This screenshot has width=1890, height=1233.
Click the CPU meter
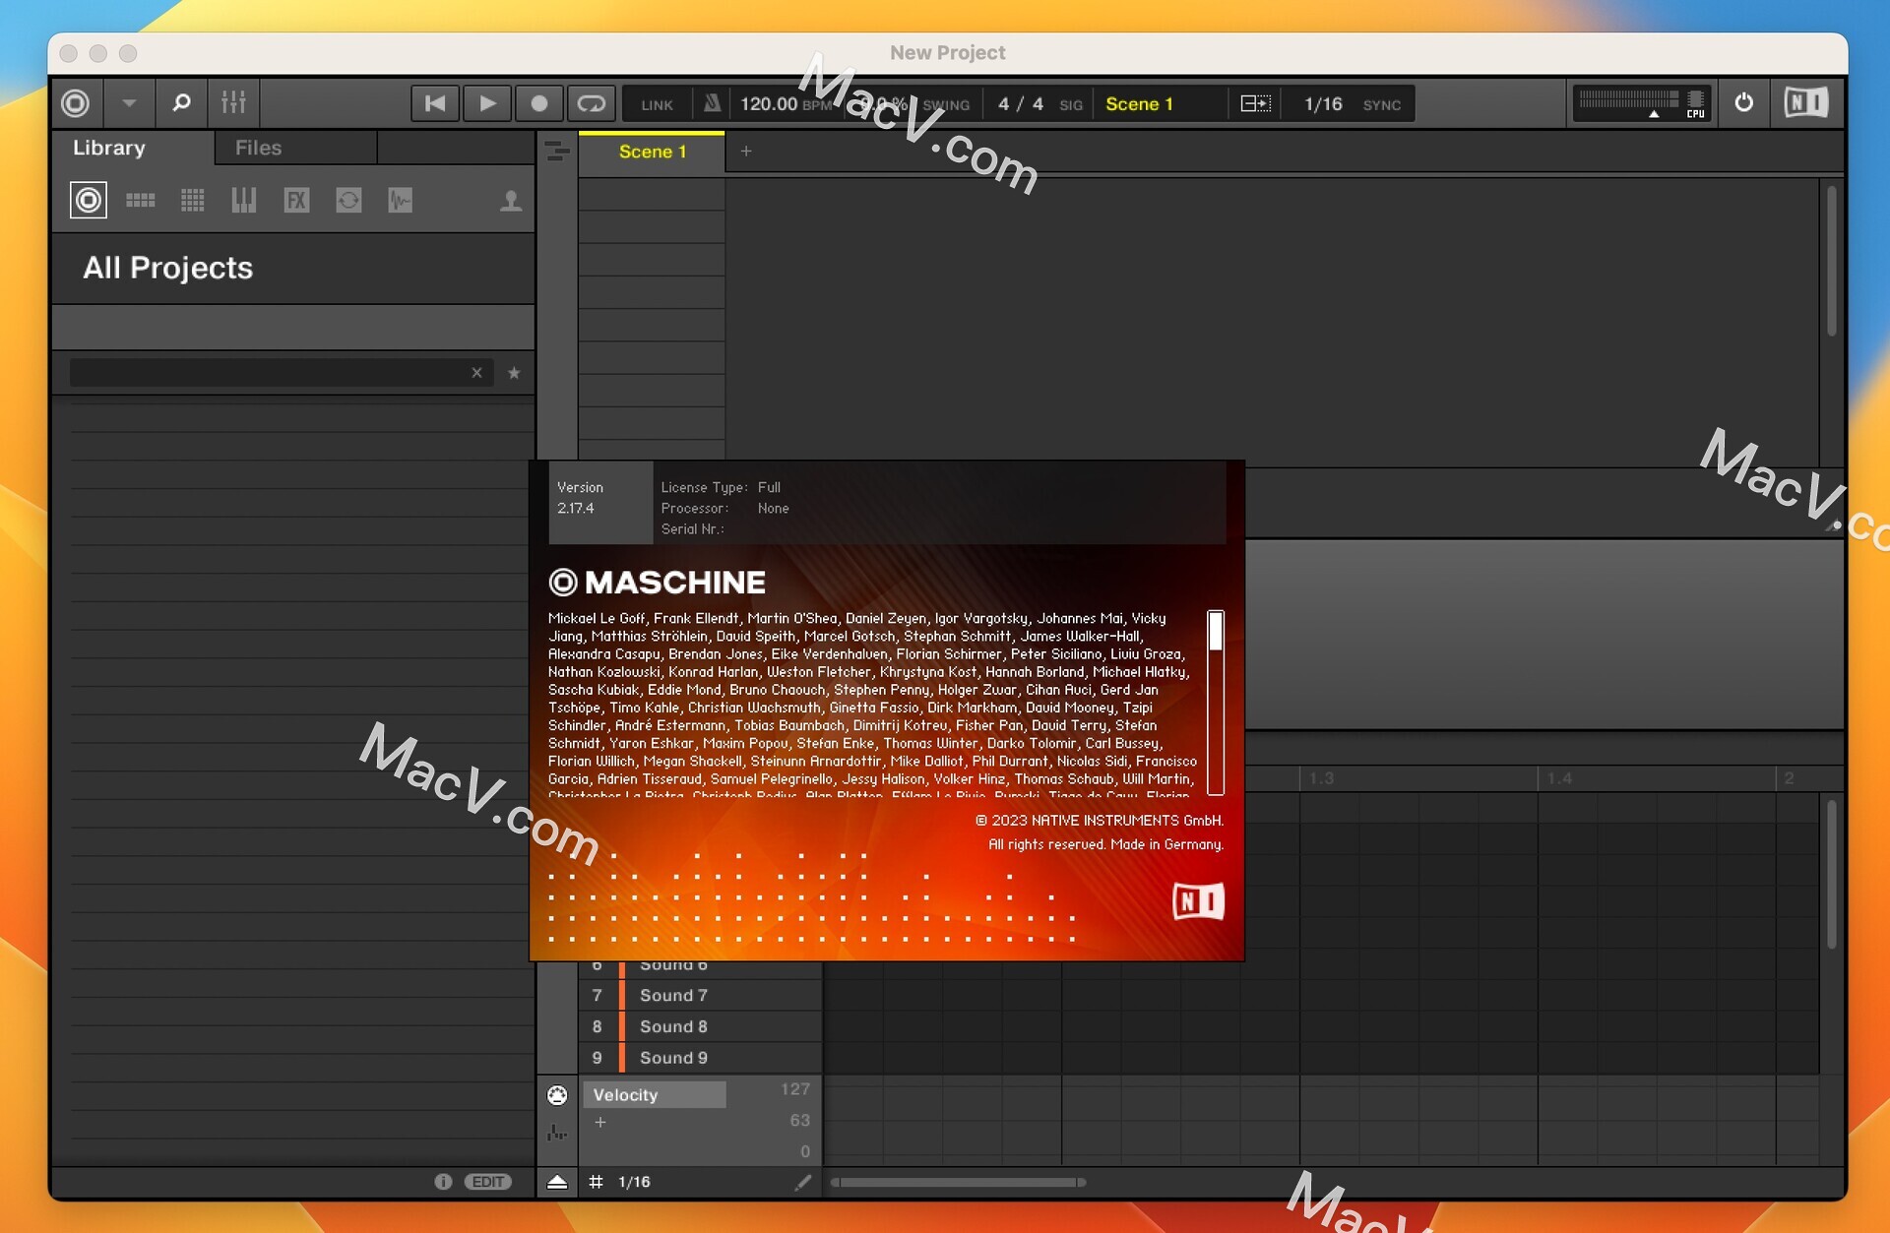click(x=1641, y=103)
